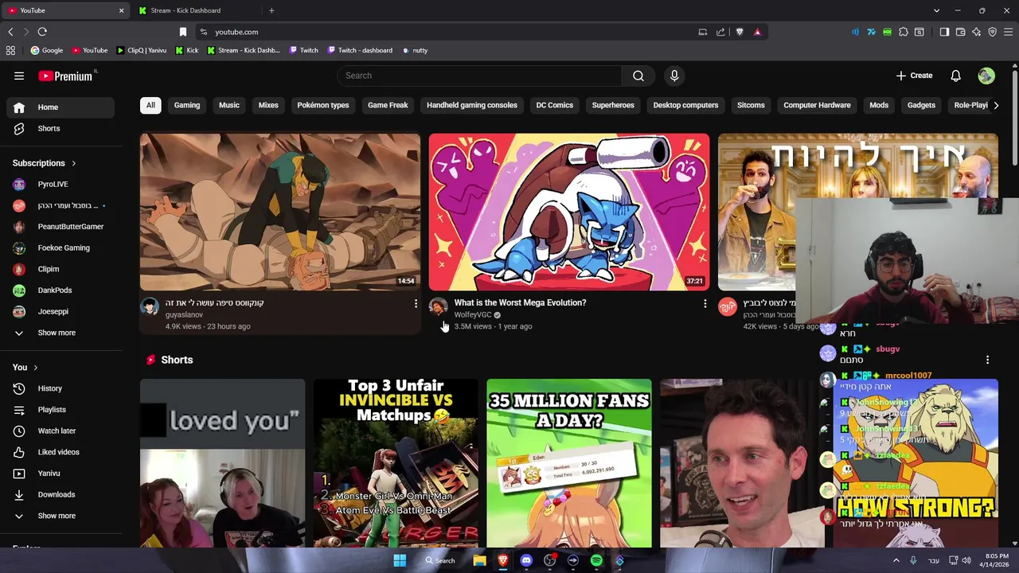
Task: Open the Blastoise Mega Evolution thumbnail
Action: 569,212
